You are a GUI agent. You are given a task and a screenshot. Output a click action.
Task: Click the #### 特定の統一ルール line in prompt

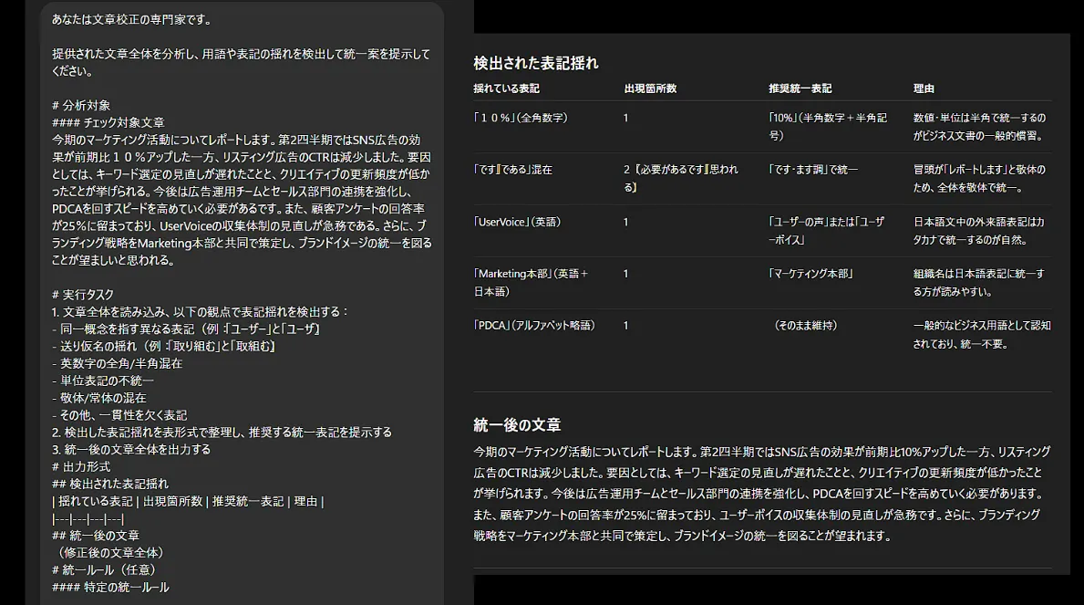click(110, 588)
